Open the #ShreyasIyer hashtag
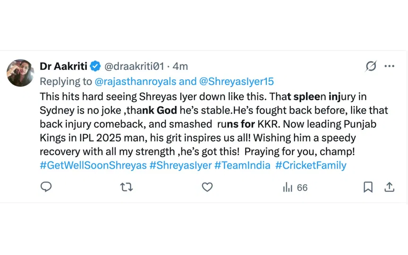The height and width of the screenshot is (255, 408). point(180,165)
